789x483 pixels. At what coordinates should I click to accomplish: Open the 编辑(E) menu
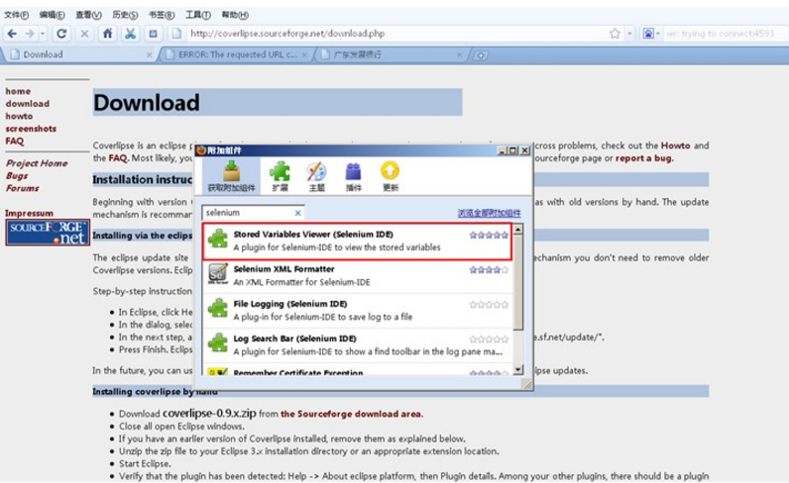(x=52, y=15)
